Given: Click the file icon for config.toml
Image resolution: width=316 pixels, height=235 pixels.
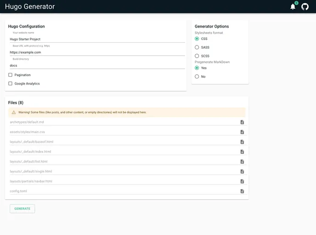Looking at the screenshot, I should pos(242,191).
